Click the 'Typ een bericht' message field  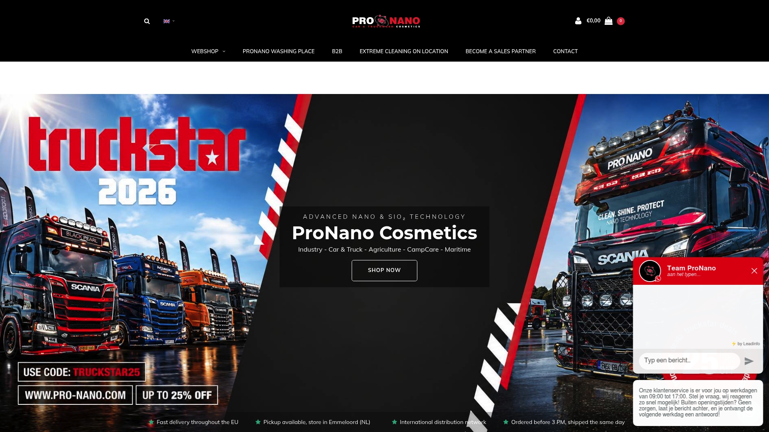click(689, 361)
